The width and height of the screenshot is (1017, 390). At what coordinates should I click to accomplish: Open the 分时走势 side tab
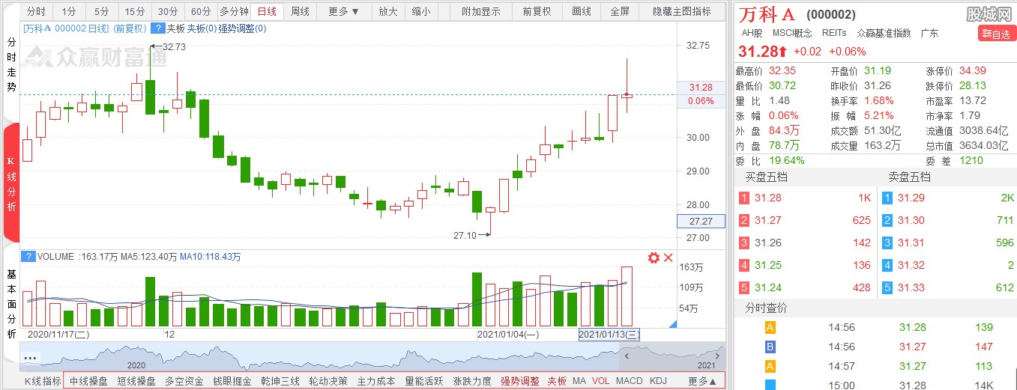click(11, 64)
